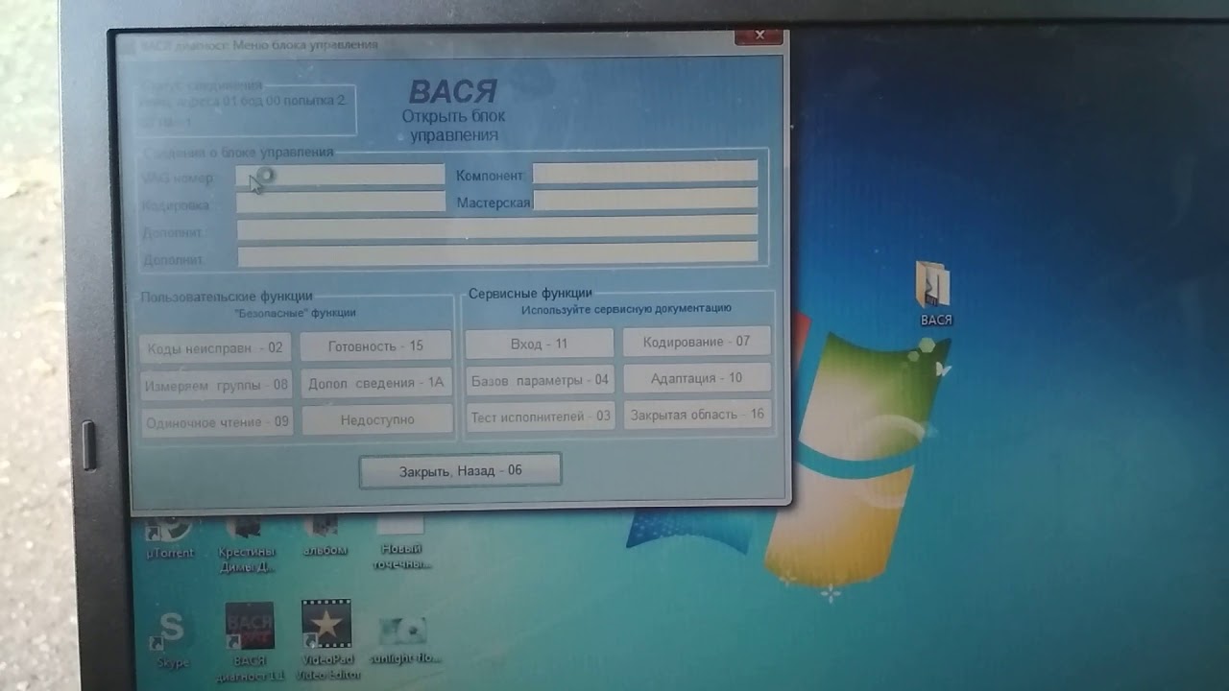The image size is (1229, 691).
Task: Click the Мастерская input field
Action: tap(645, 199)
